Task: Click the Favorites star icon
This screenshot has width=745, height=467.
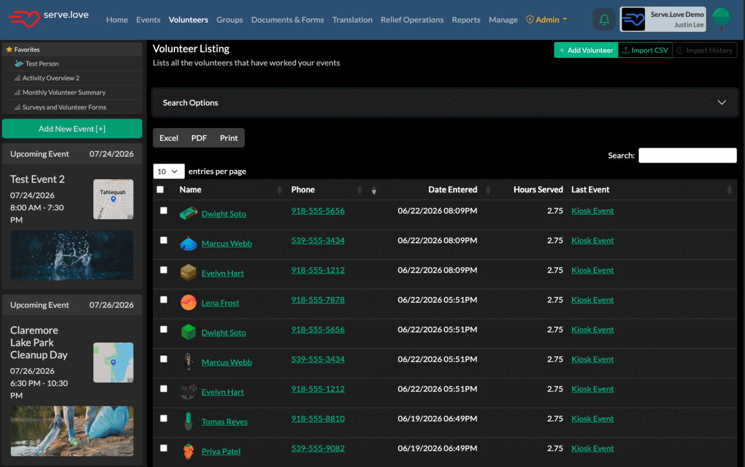Action: (x=9, y=49)
